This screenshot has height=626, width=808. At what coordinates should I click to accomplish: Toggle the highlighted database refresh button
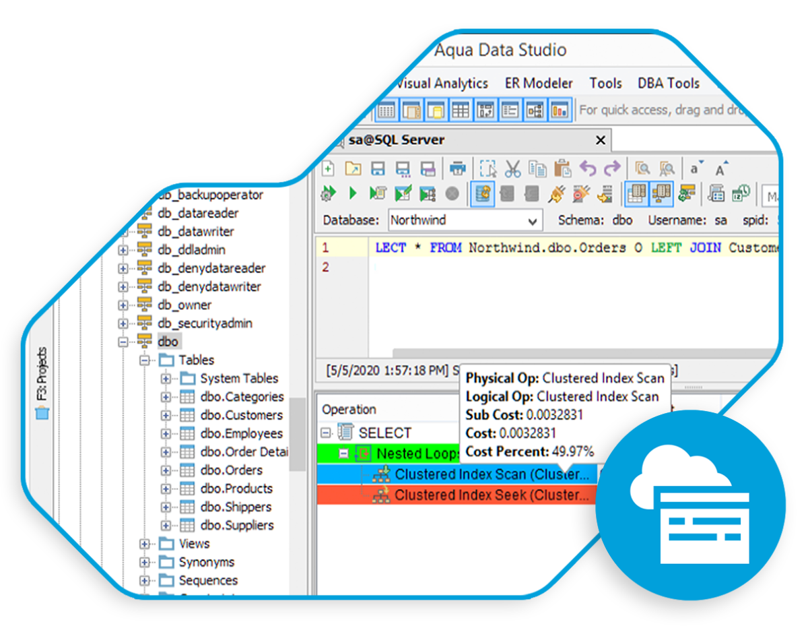click(x=483, y=193)
